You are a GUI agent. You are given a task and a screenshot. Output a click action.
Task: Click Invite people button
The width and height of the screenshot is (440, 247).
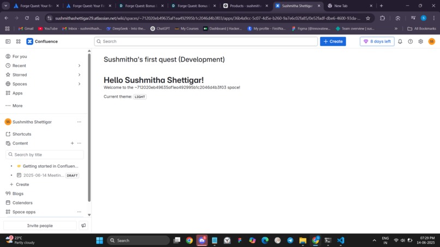pos(40,225)
